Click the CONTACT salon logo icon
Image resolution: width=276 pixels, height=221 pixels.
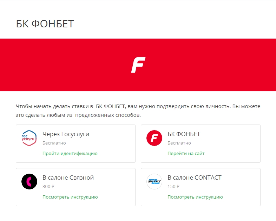(x=154, y=182)
